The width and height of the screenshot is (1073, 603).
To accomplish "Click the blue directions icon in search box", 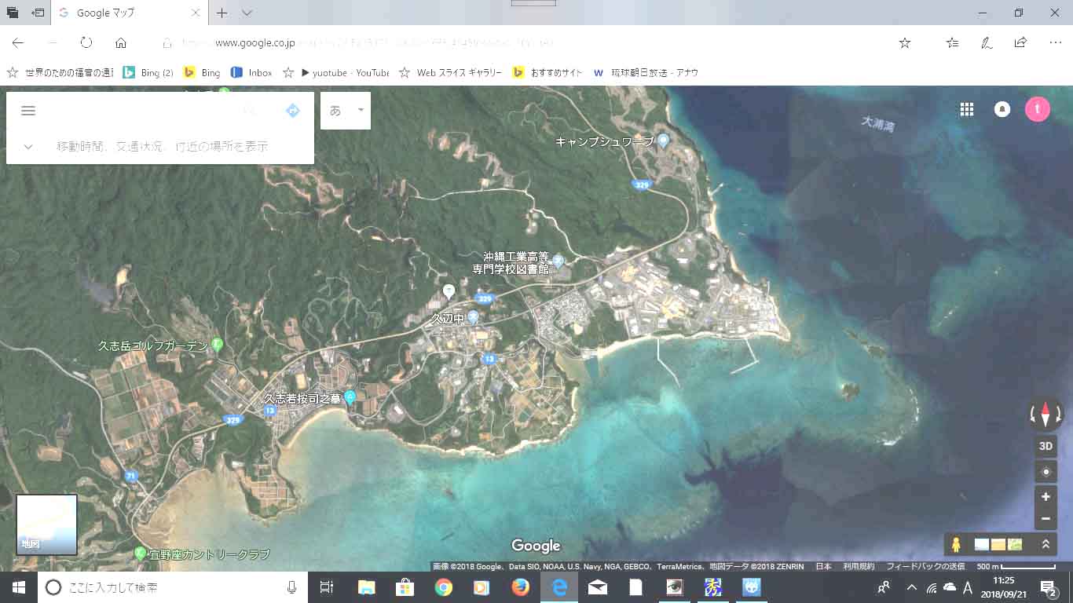I will pyautogui.click(x=293, y=111).
